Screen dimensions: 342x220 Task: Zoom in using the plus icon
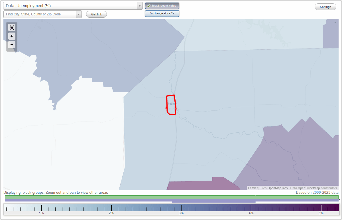(x=12, y=36)
